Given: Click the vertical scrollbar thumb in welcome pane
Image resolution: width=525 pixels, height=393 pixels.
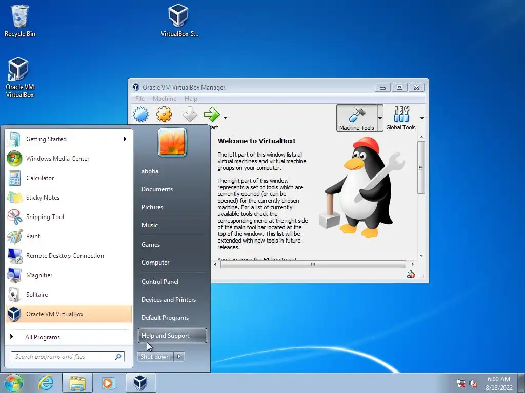Looking at the screenshot, I should click(x=421, y=167).
